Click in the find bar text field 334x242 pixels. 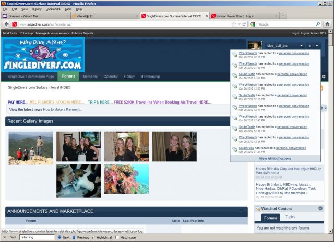click(37, 237)
